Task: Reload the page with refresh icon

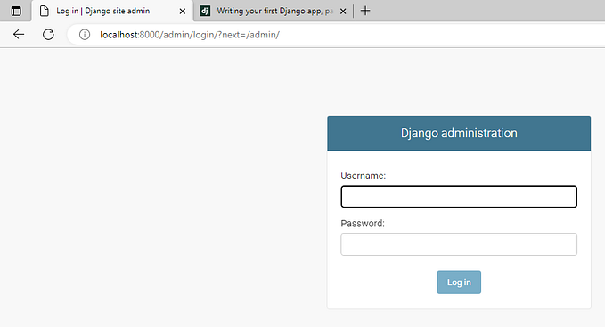Action: point(48,35)
